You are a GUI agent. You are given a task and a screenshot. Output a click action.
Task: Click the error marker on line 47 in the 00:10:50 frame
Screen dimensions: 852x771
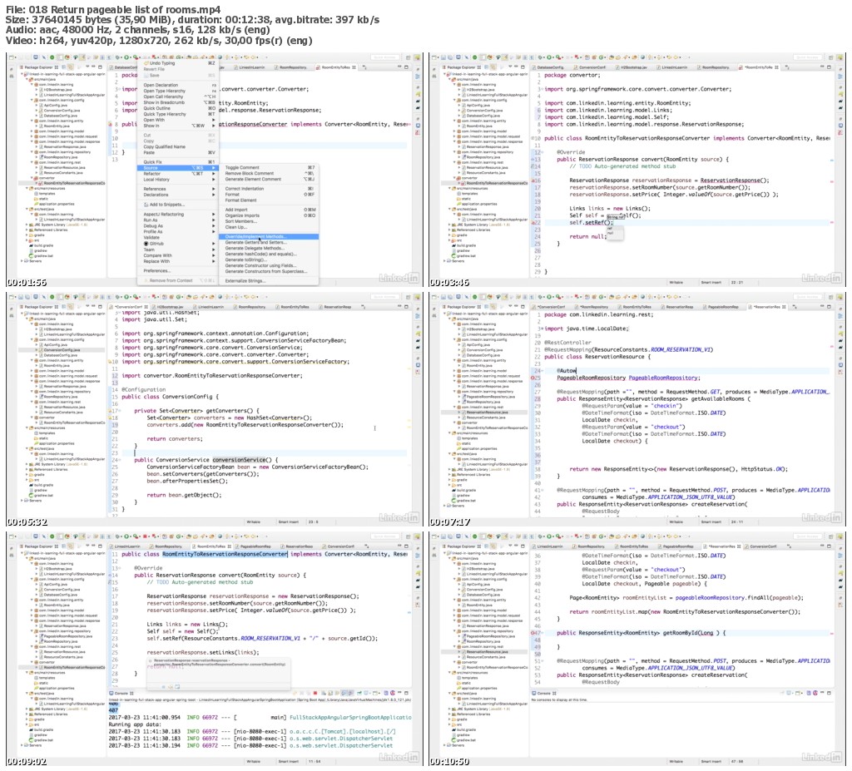pos(532,633)
